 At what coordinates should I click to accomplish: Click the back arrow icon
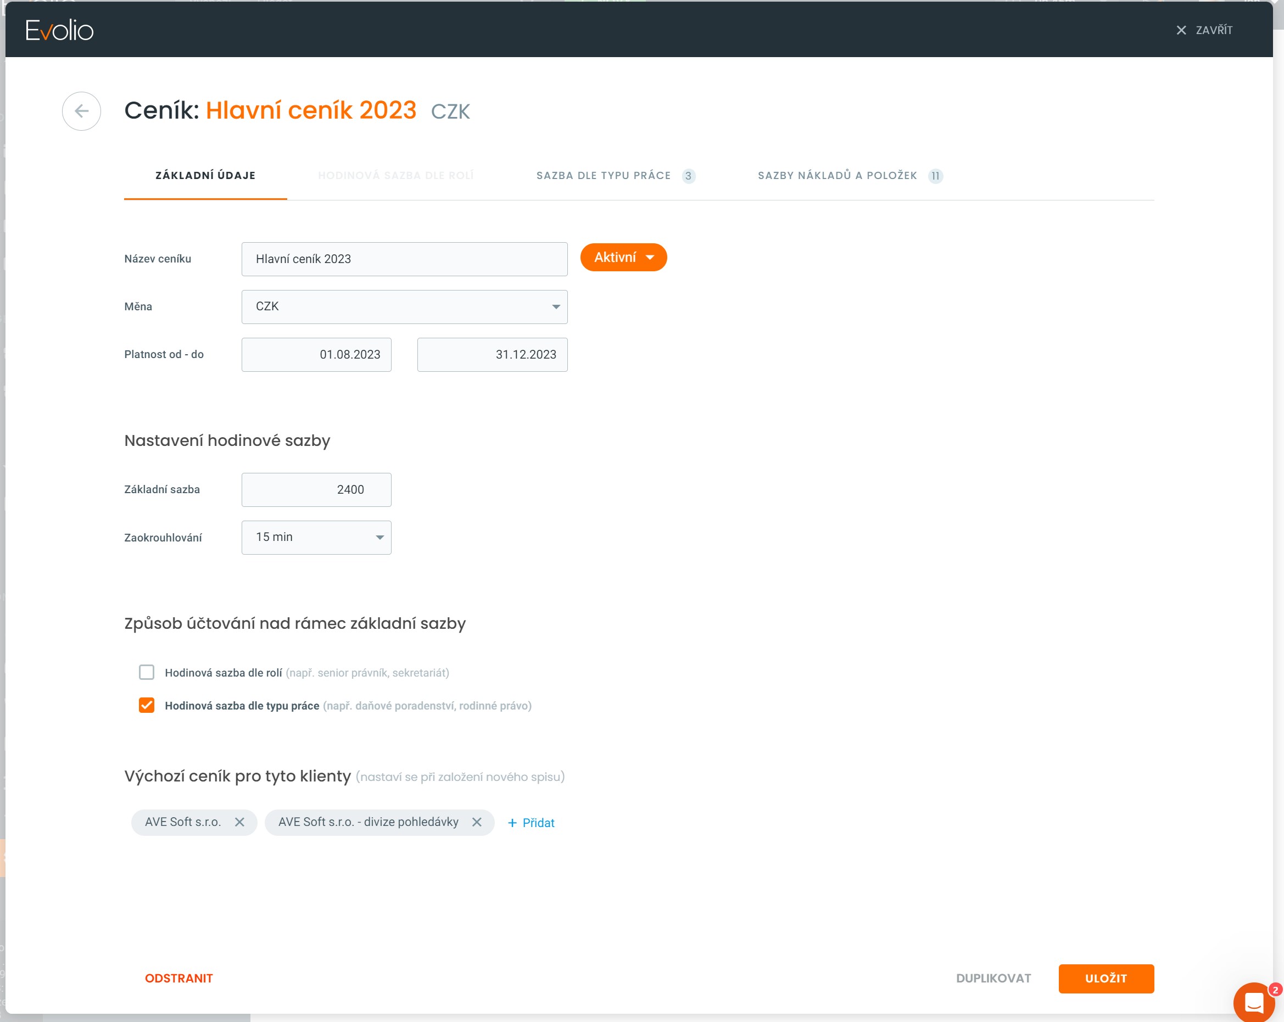pos(82,111)
